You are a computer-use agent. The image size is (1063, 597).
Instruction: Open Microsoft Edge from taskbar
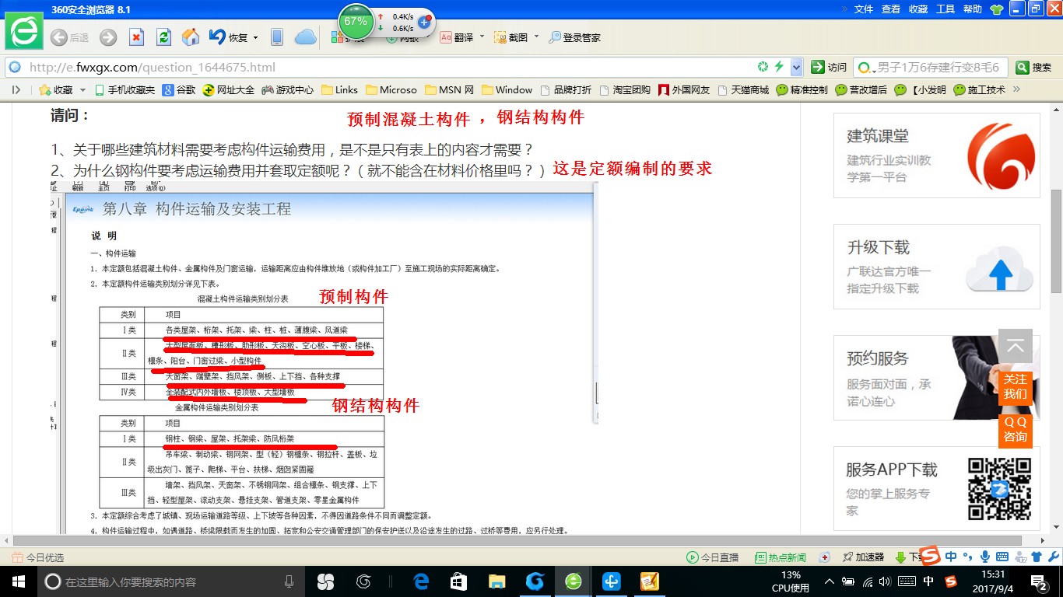(x=421, y=581)
